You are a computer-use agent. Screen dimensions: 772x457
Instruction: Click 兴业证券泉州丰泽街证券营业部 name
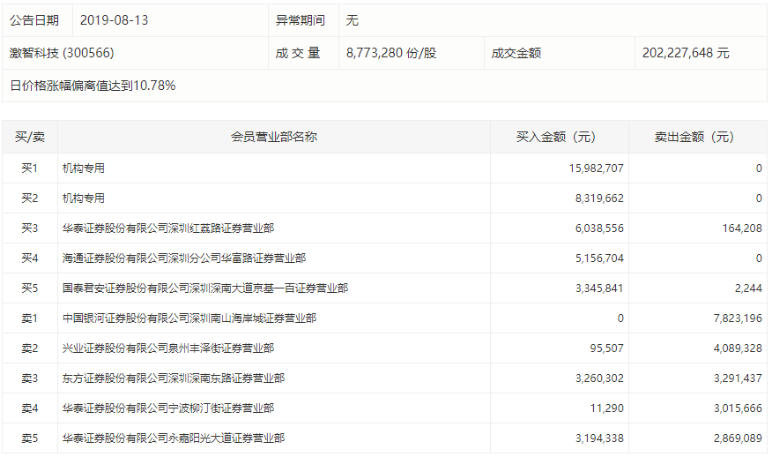tap(168, 348)
